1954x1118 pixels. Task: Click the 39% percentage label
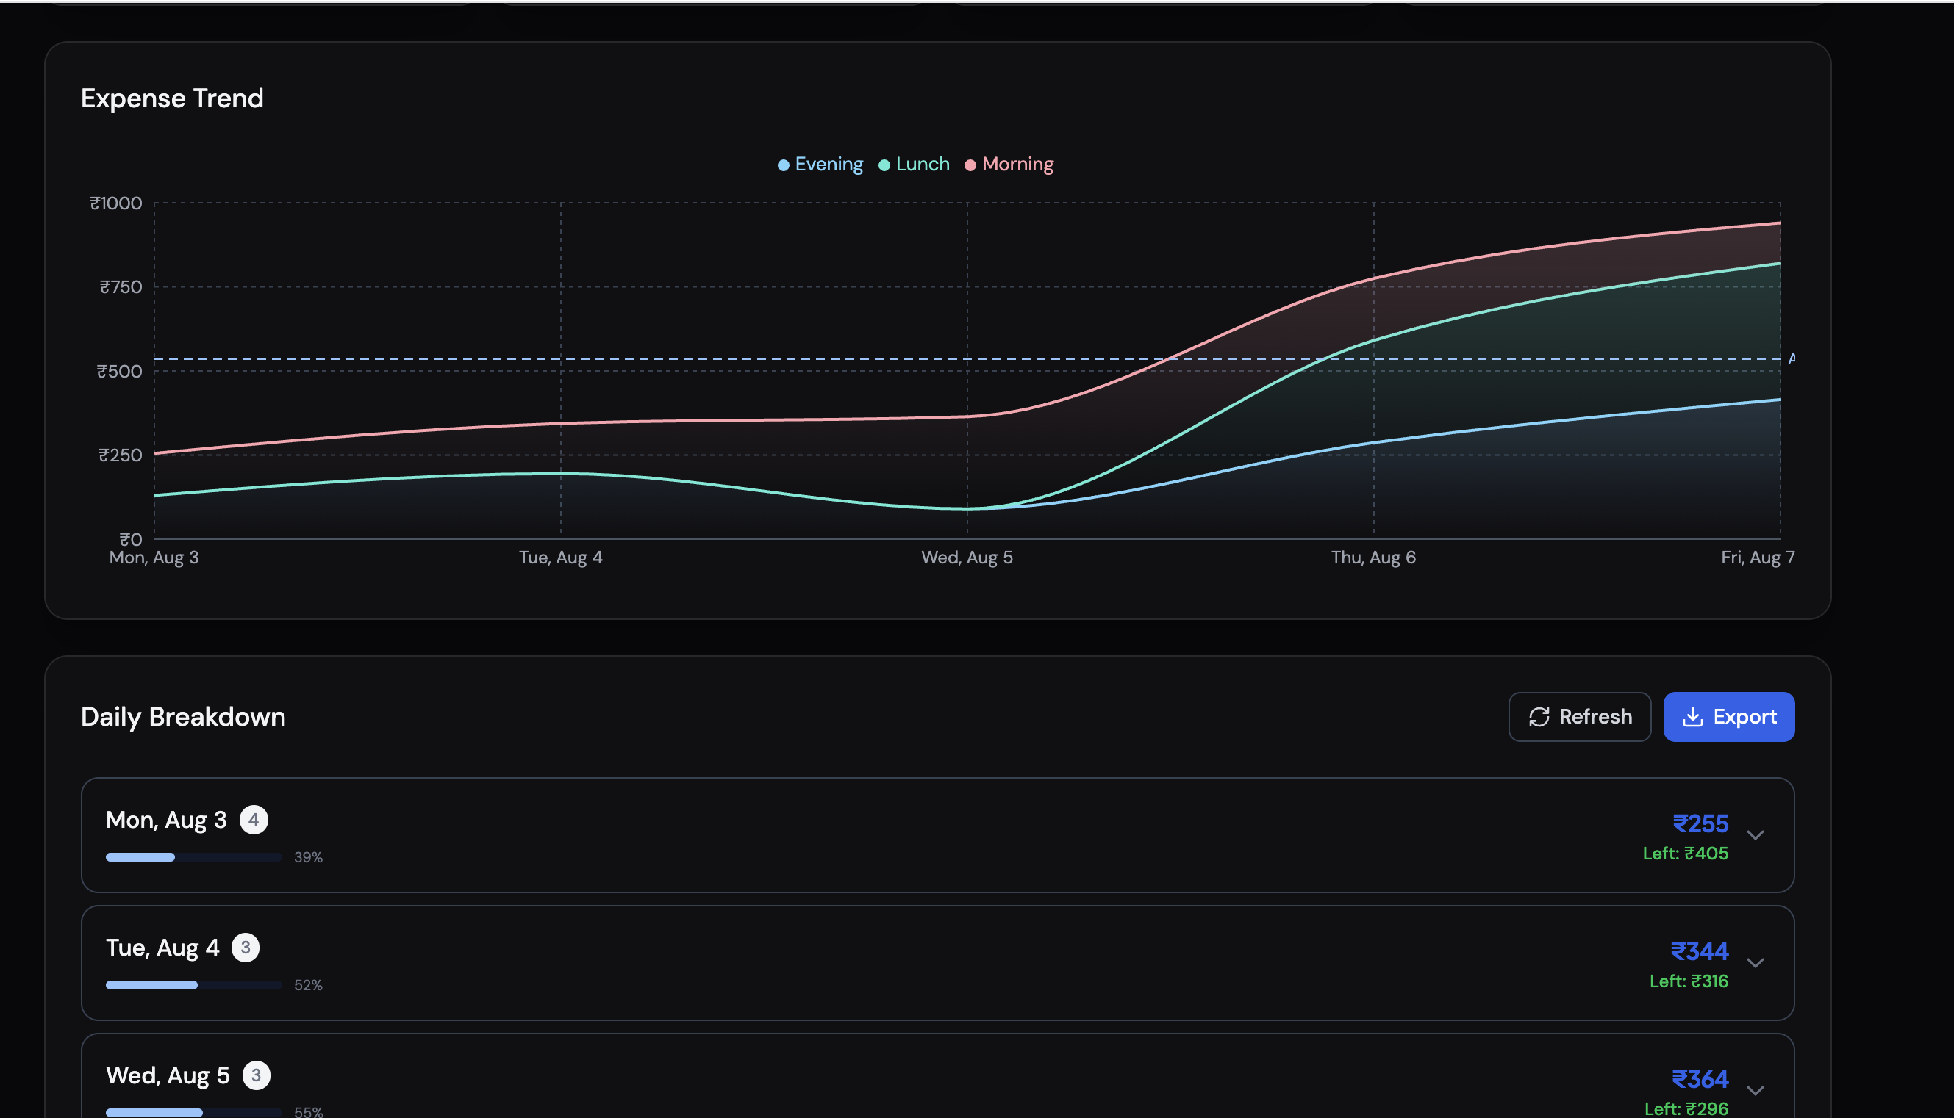(x=308, y=857)
